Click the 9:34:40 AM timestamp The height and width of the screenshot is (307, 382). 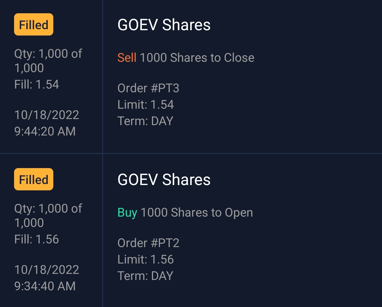pos(45,286)
